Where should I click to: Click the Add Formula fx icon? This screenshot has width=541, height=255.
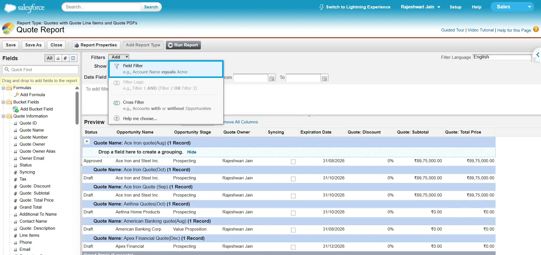(17, 94)
